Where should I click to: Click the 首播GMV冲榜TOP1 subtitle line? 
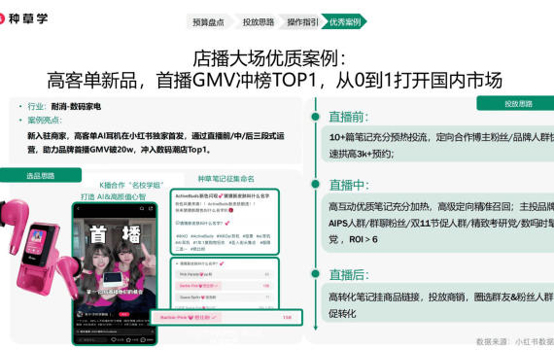tap(274, 81)
